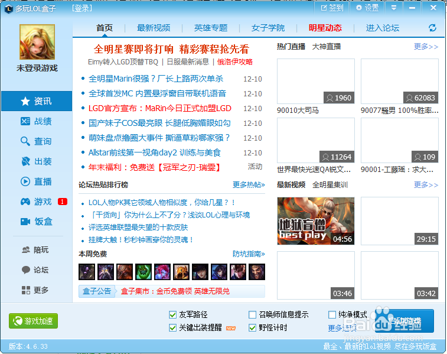Select the ninth free champion icon
The width and height of the screenshot is (447, 354).
238,272
